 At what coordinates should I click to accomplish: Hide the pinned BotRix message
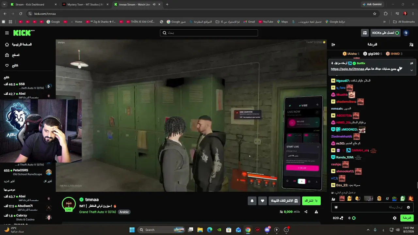click(411, 63)
